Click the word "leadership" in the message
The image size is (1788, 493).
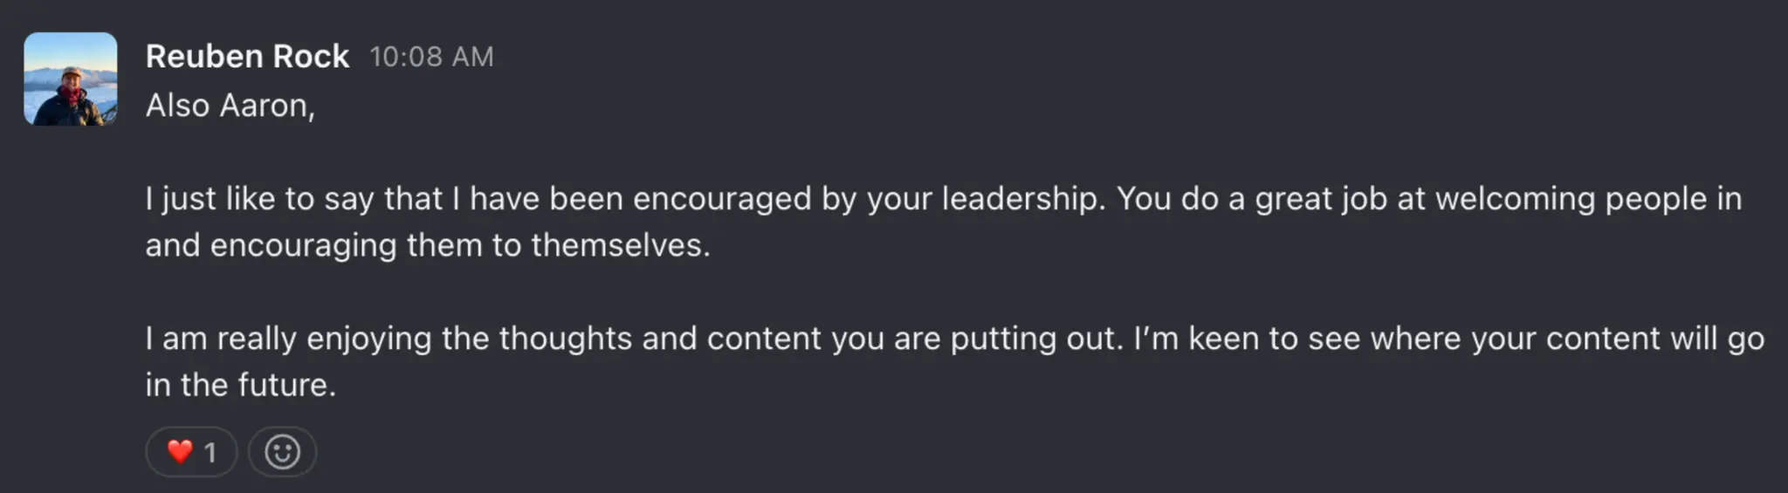[1021, 199]
